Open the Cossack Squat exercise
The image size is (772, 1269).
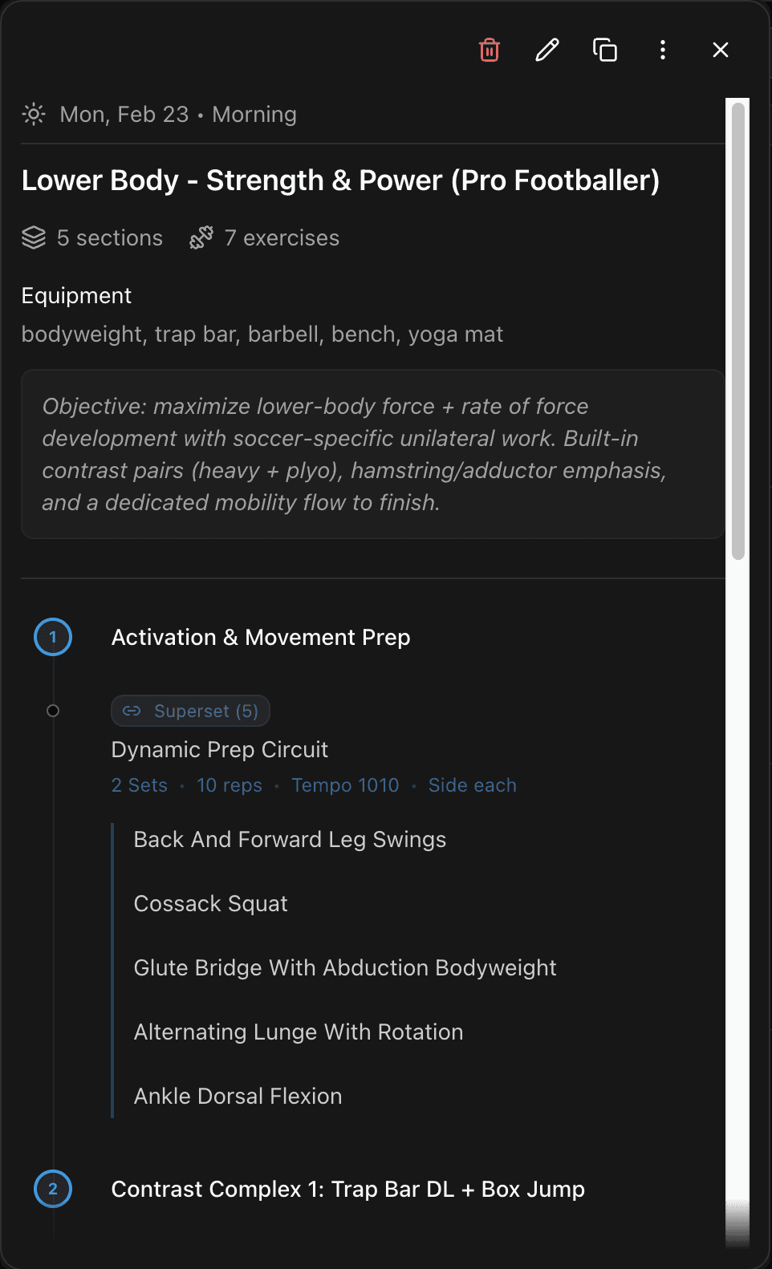click(x=210, y=903)
